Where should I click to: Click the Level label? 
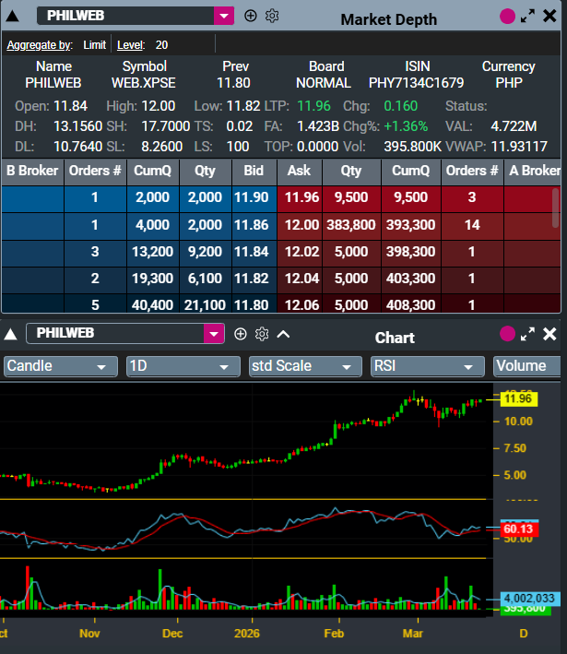[x=131, y=45]
